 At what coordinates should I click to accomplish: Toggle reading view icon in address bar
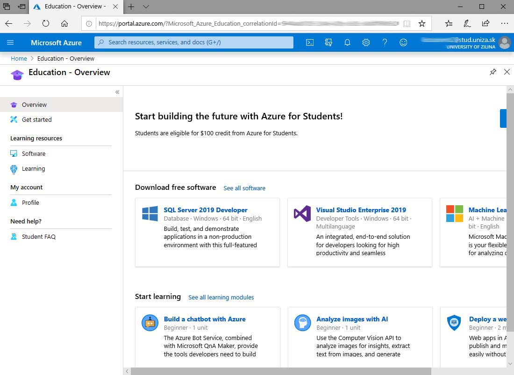click(407, 24)
